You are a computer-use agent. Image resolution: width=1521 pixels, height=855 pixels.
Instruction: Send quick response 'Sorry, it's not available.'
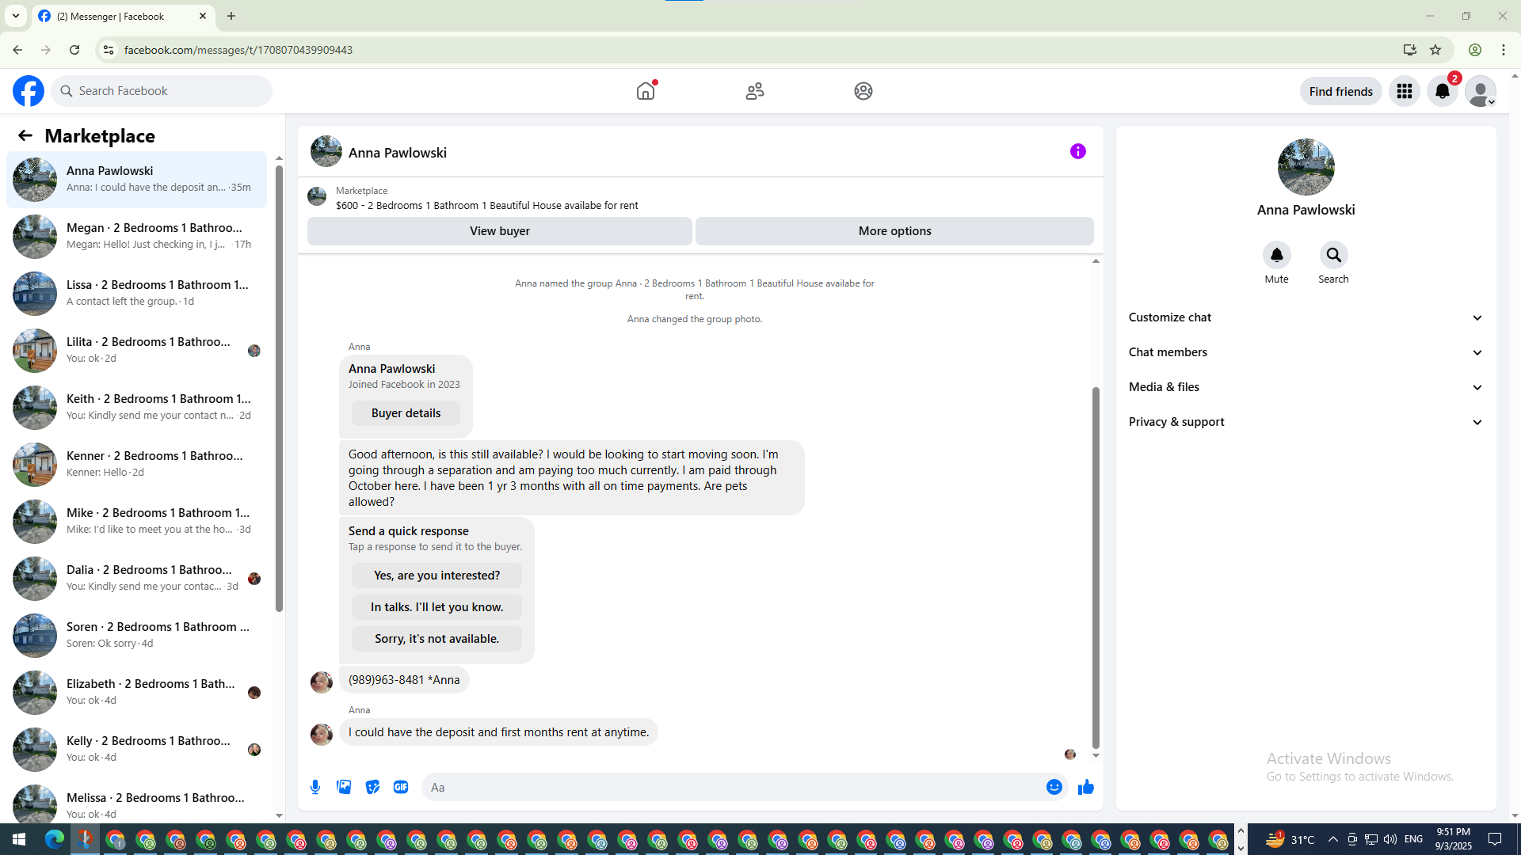pyautogui.click(x=436, y=639)
